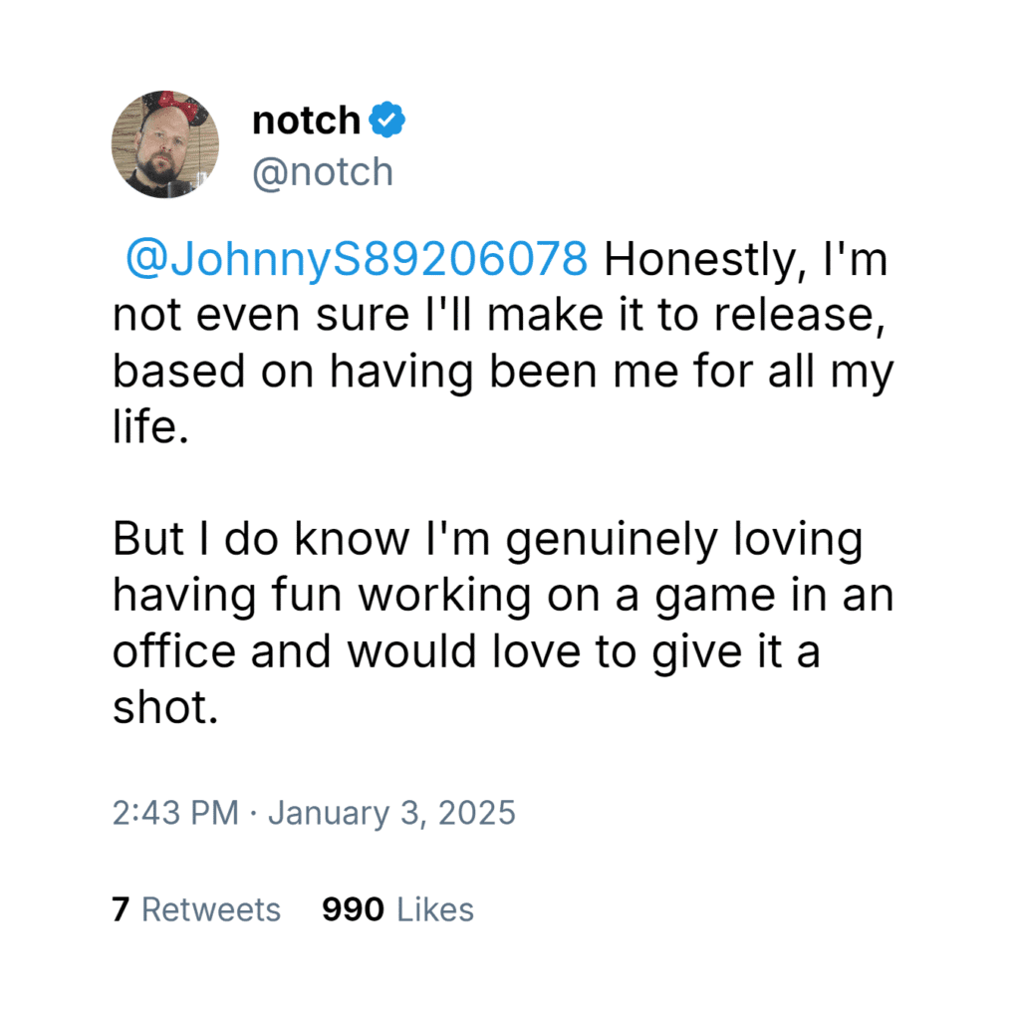This screenshot has width=1020, height=1020.
Task: View the Retweets list label
Action: click(x=211, y=909)
